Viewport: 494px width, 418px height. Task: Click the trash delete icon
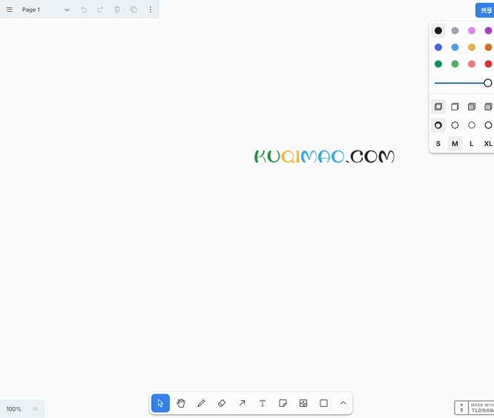pos(117,10)
